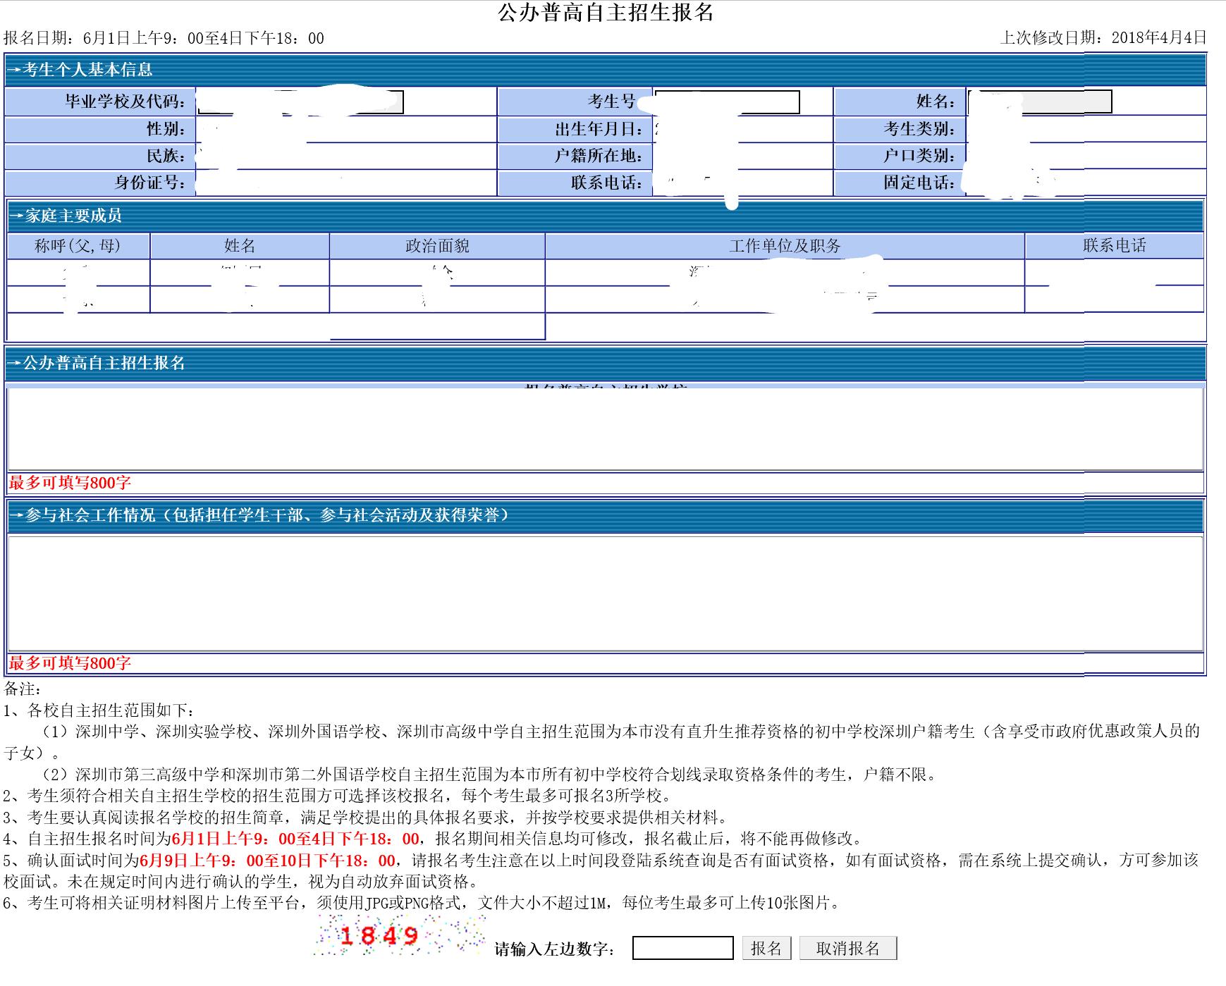
Task: Click the 报名日期 text at top left
Action: tap(164, 38)
